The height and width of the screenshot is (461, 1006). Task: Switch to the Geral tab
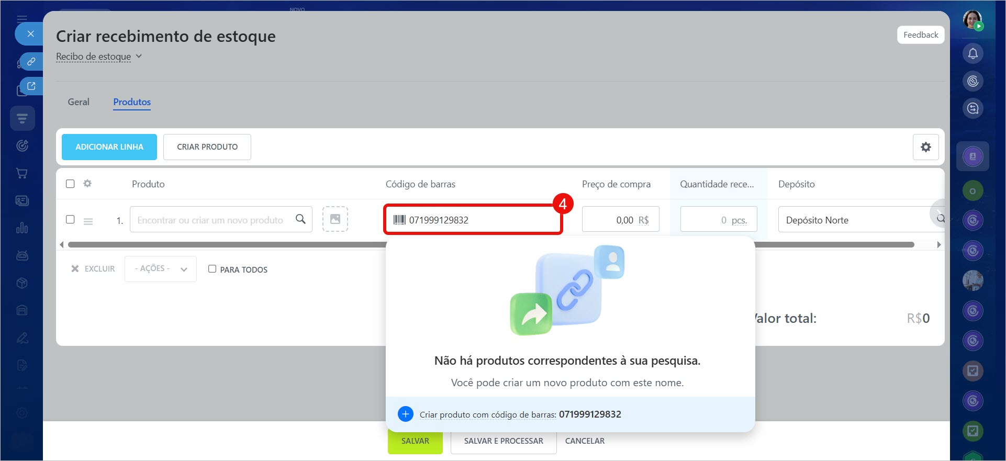pos(79,102)
